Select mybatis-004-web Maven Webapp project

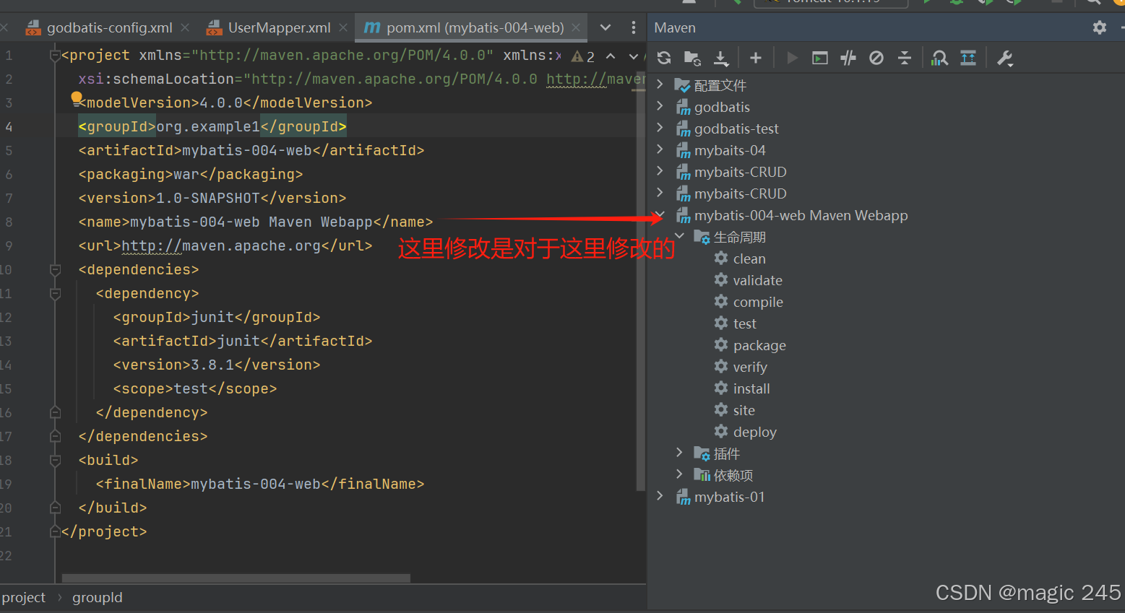(x=801, y=215)
